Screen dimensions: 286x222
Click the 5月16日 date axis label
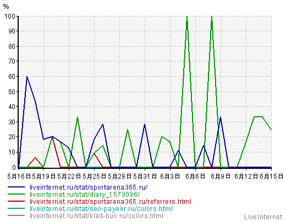(19, 177)
